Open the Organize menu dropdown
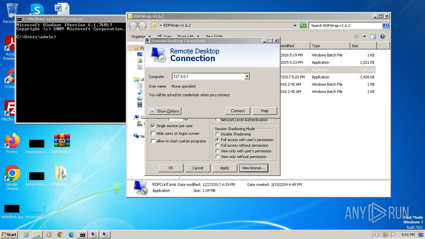425x239 pixels. [x=141, y=37]
